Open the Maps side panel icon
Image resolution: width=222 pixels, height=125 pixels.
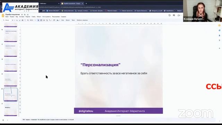[x=220, y=40]
